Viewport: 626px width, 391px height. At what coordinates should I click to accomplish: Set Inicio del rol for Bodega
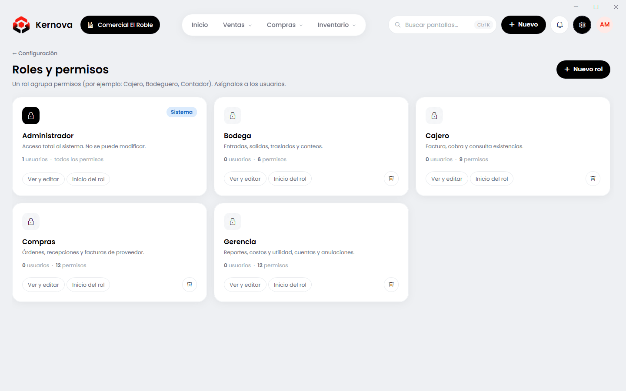point(290,179)
